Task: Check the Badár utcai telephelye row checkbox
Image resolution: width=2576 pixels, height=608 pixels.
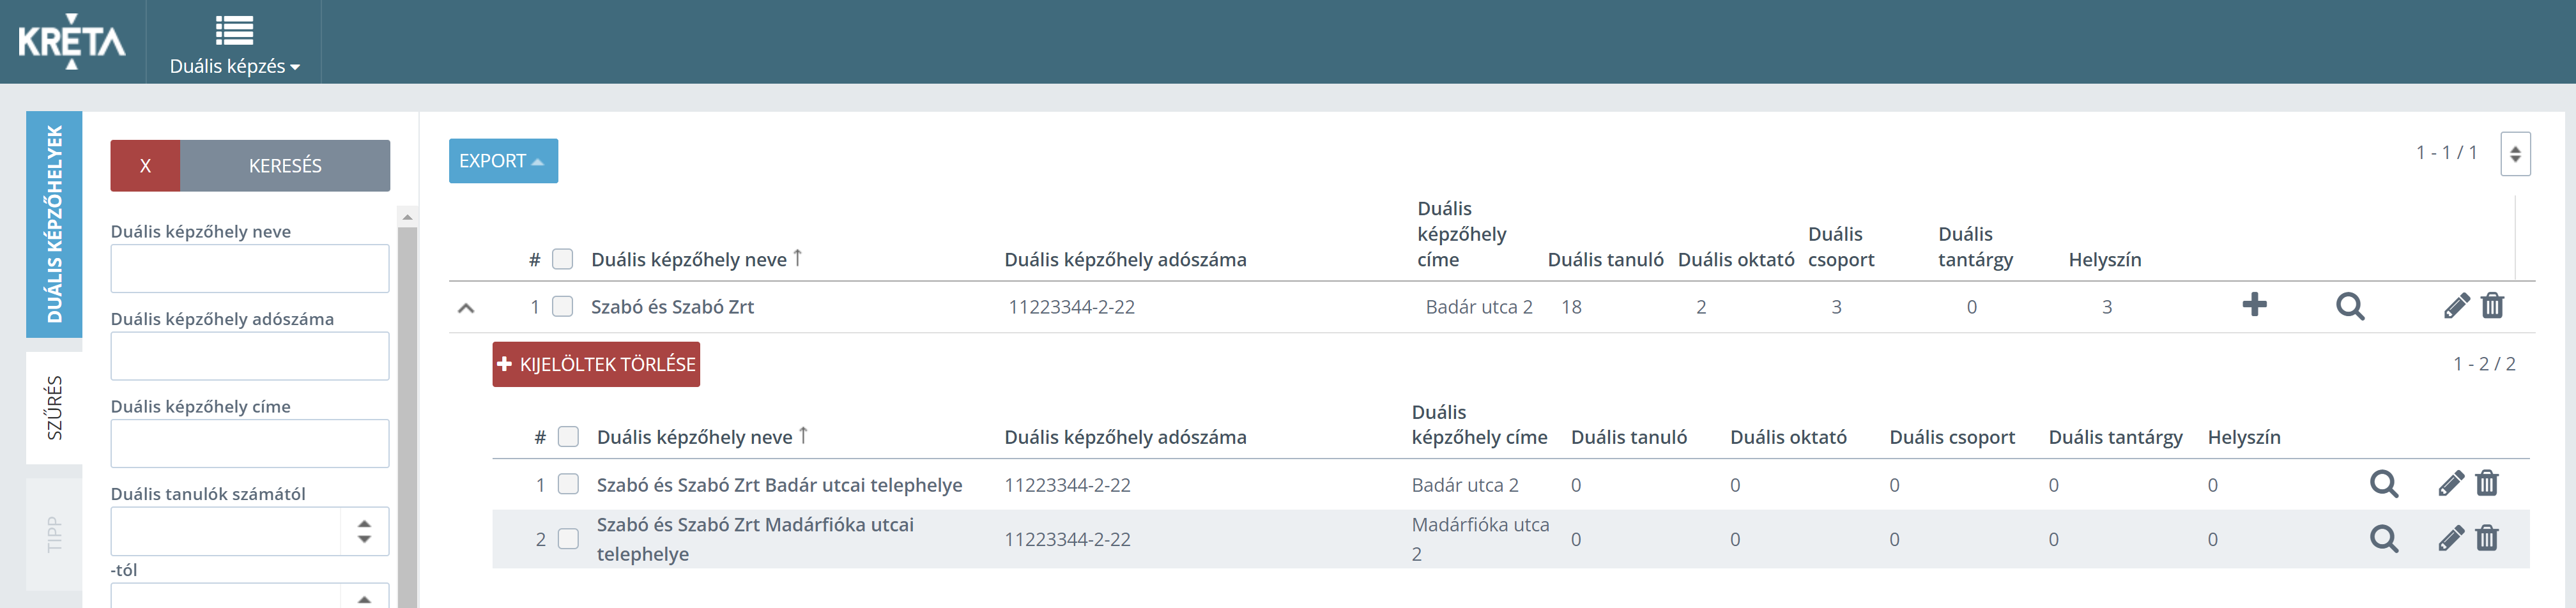Action: tap(568, 484)
